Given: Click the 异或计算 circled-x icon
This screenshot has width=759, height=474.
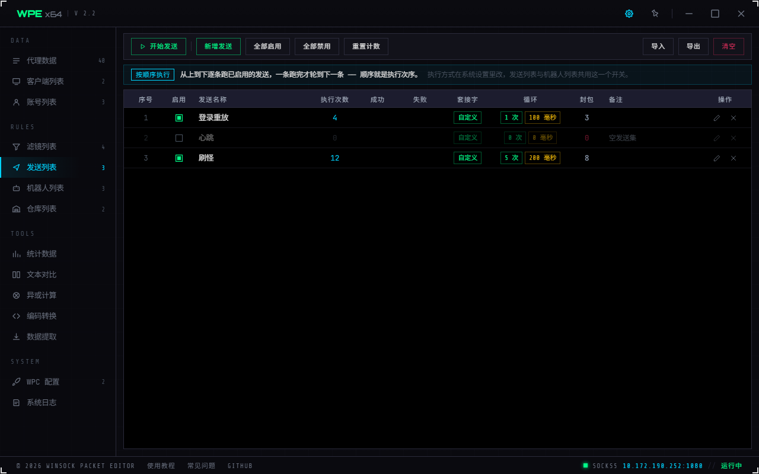Looking at the screenshot, I should [x=17, y=295].
